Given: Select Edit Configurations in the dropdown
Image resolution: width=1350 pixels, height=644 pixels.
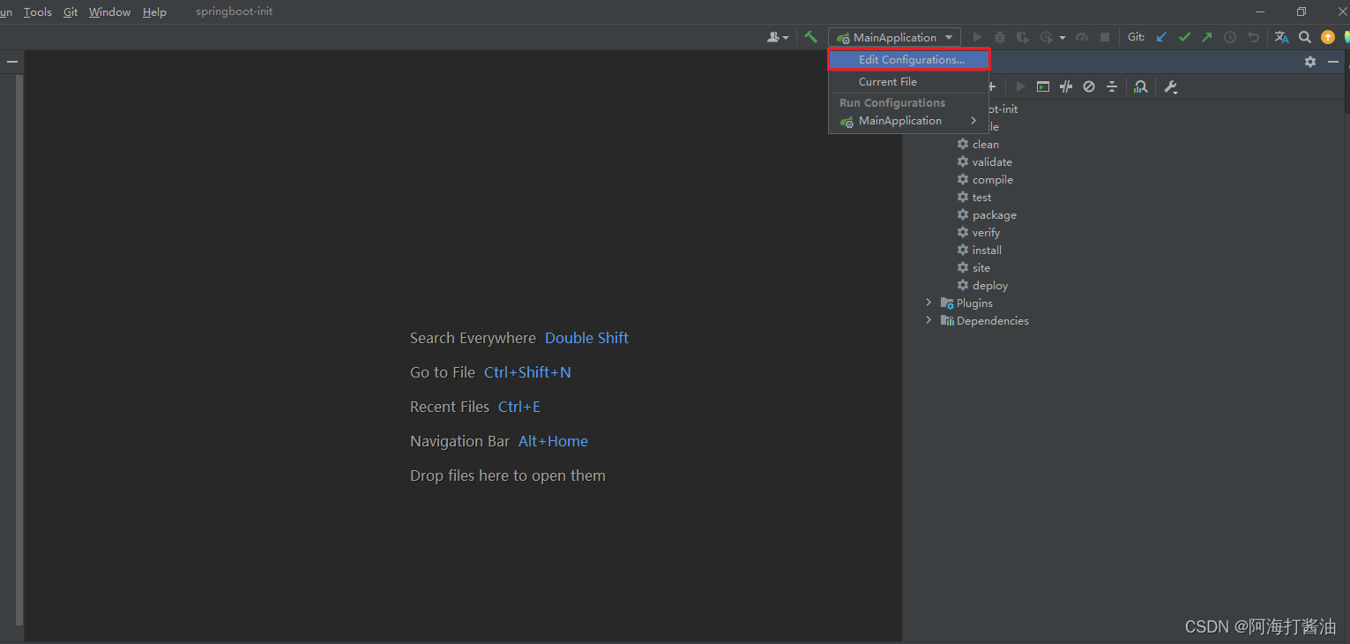Looking at the screenshot, I should click(x=909, y=59).
